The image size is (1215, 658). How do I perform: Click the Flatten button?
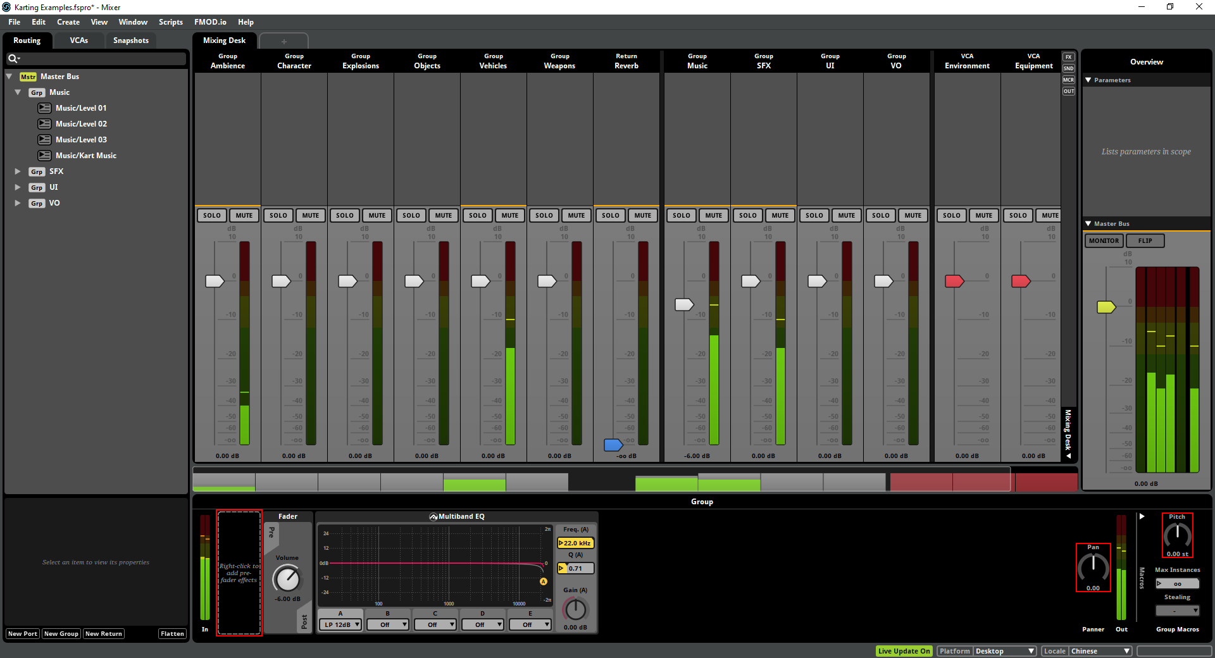[x=172, y=633]
